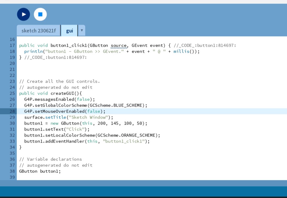Screen dimensions: 287x198
Task: Click 'setMouseOverEnabled' on highlighted line
Action: (x=60, y=111)
